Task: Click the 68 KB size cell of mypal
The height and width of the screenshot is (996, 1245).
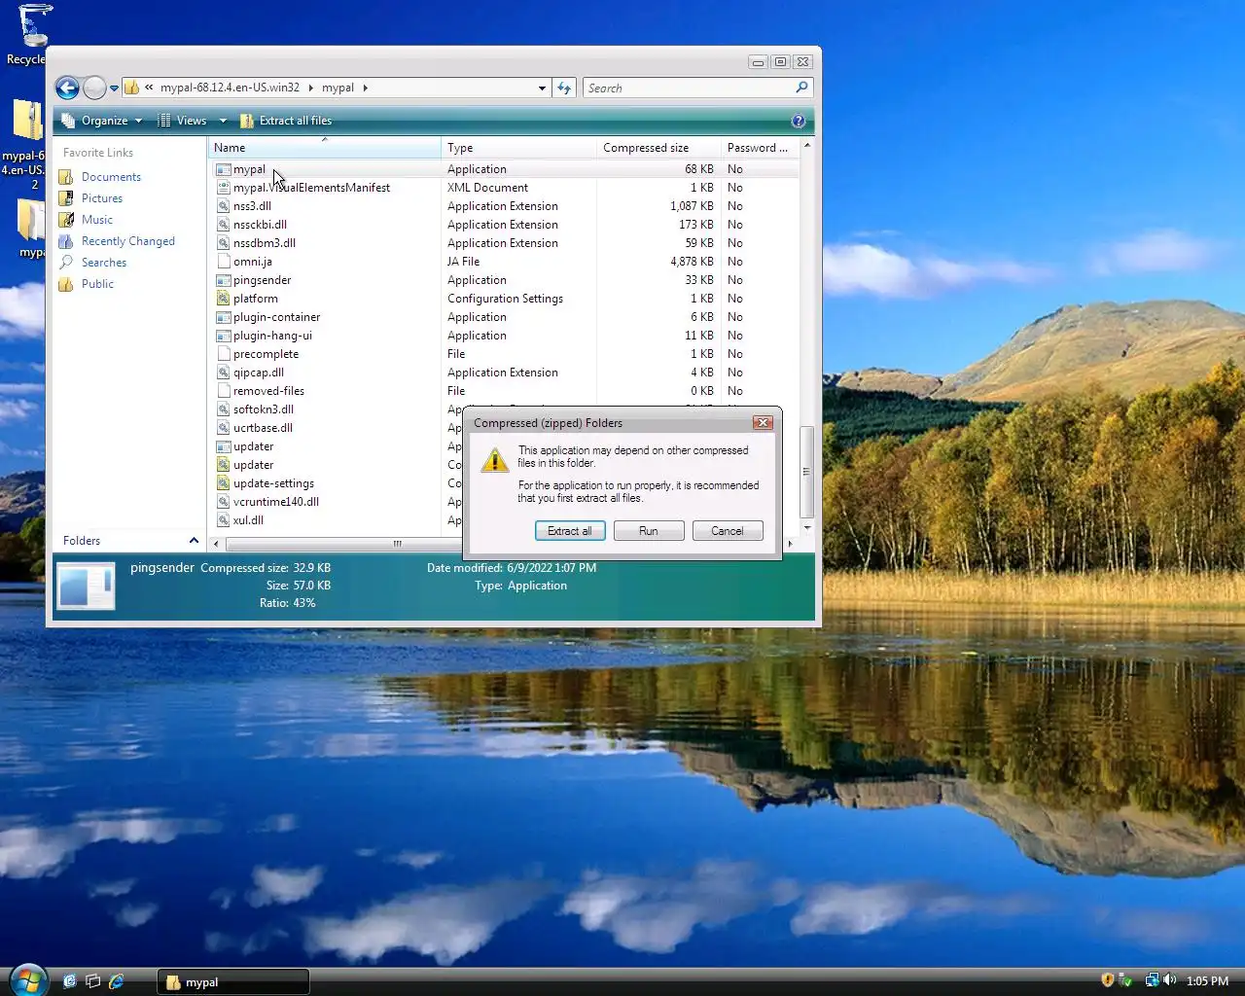Action: 699,169
